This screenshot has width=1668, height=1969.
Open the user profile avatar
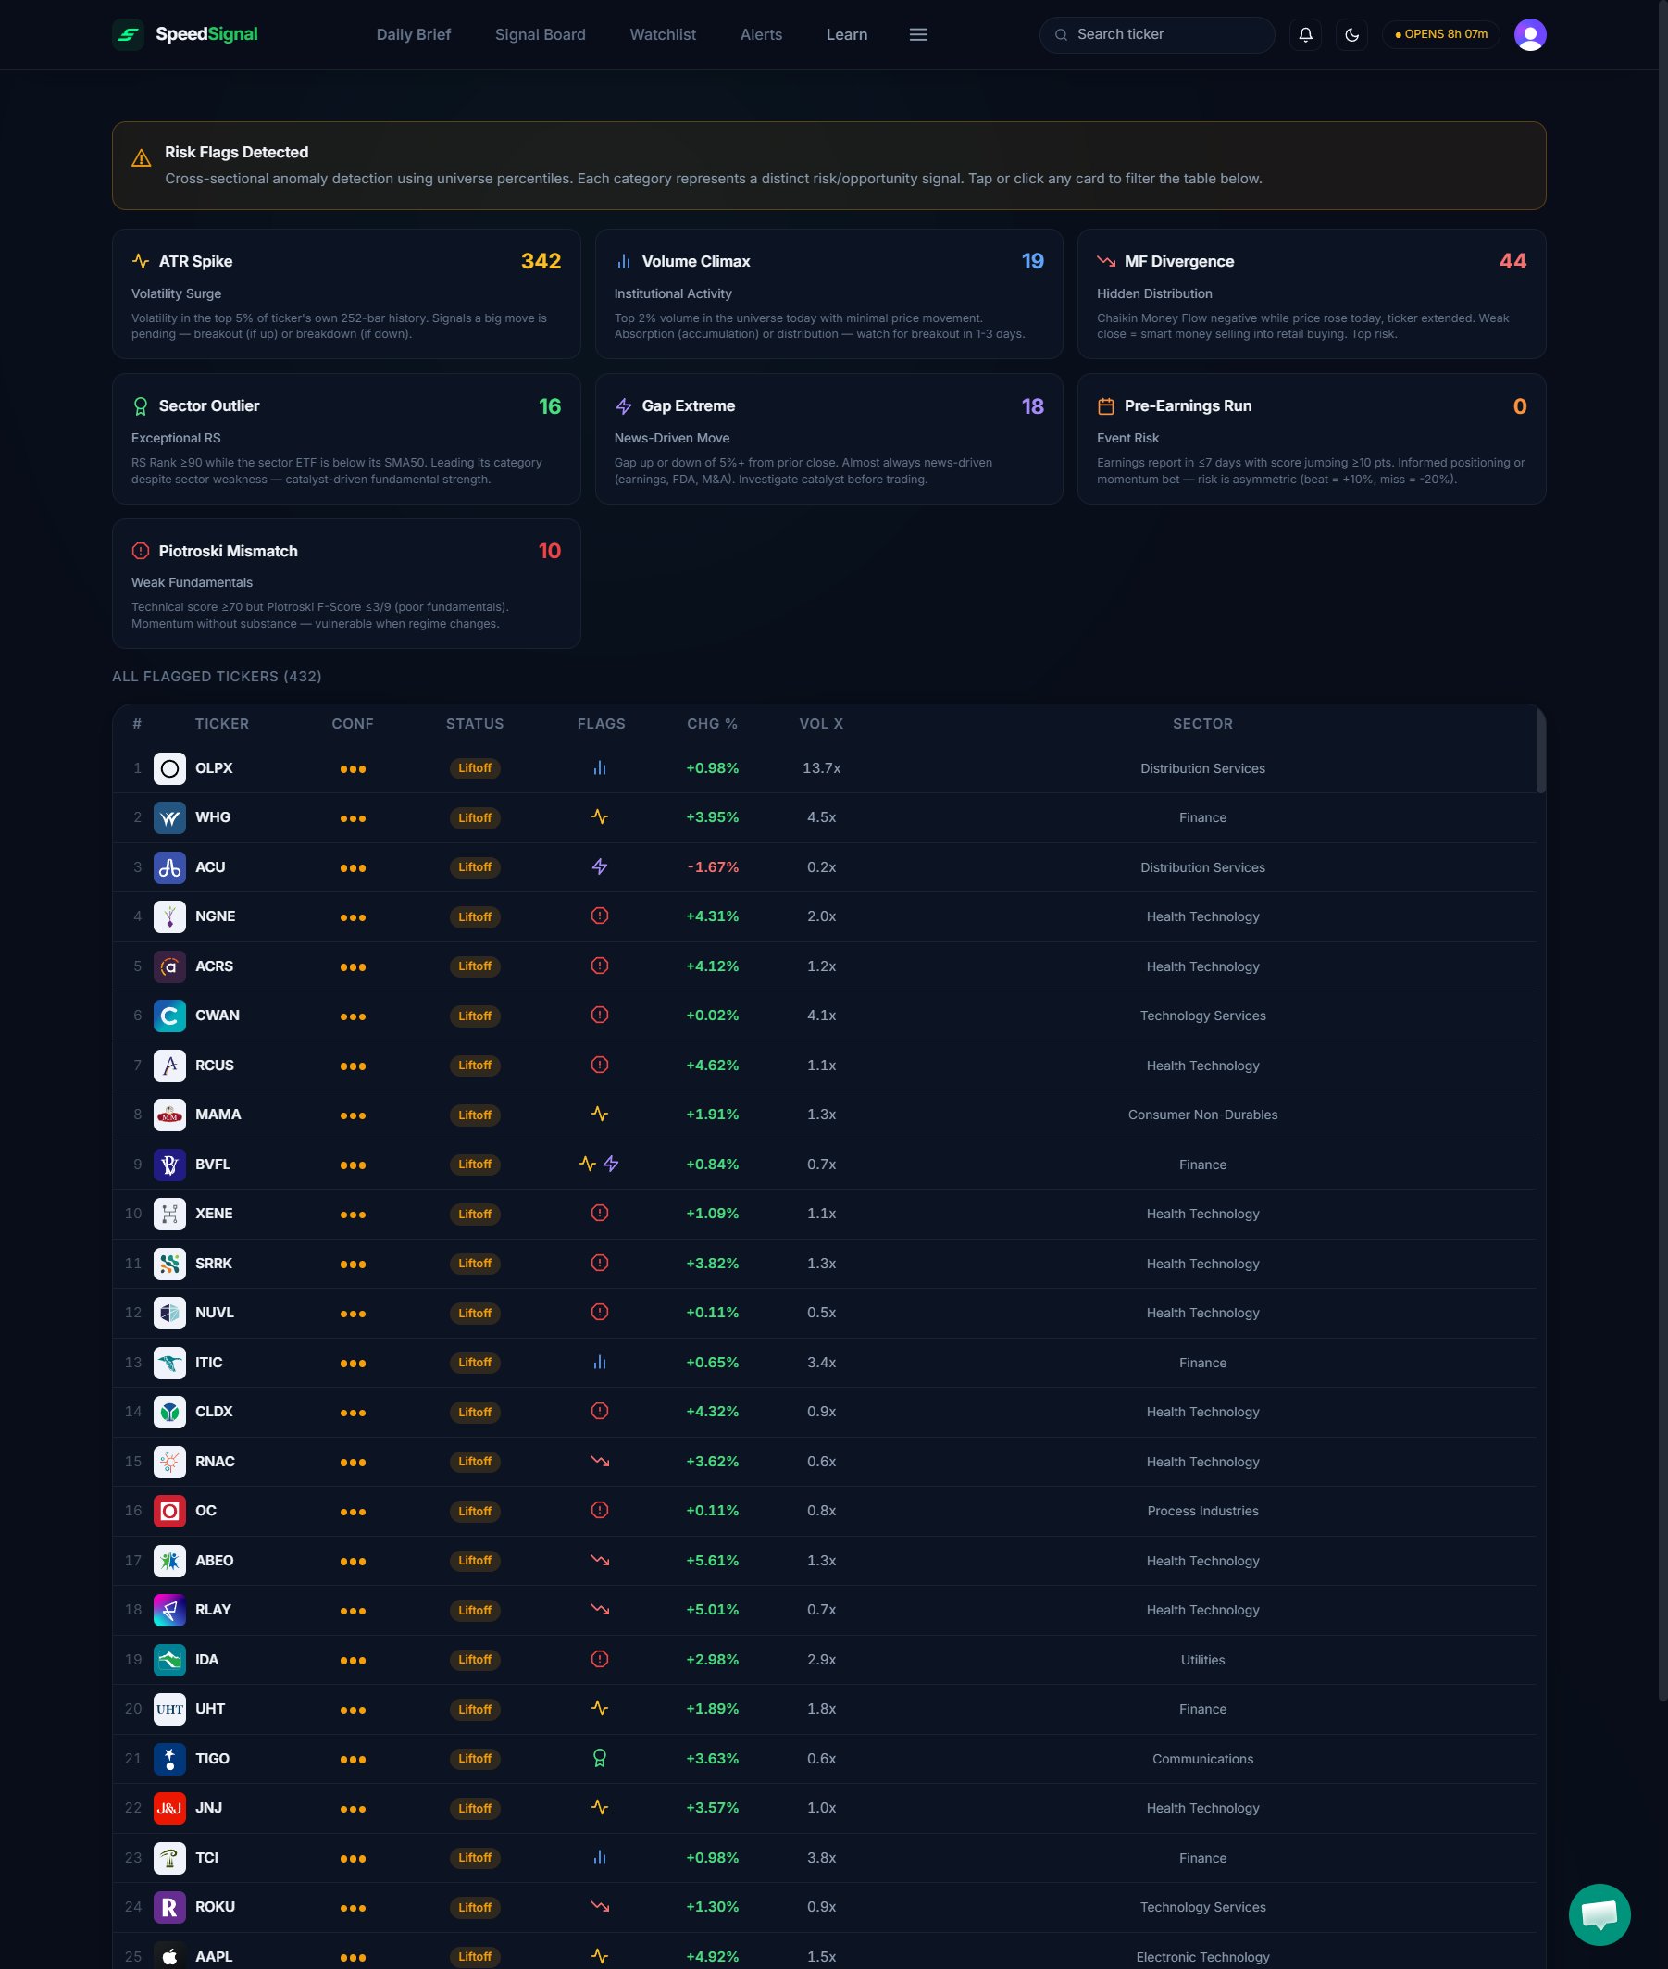[x=1529, y=34]
